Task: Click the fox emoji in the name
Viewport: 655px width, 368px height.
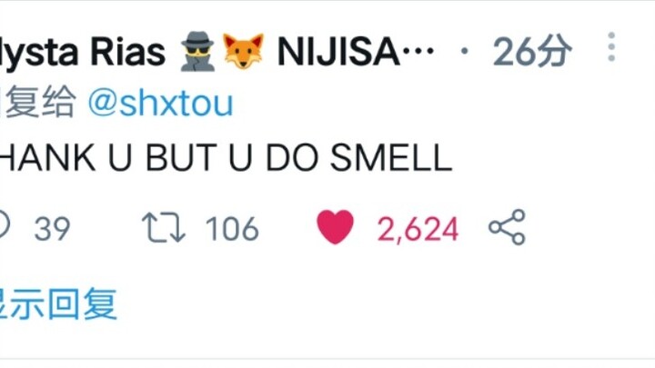Action: point(244,51)
